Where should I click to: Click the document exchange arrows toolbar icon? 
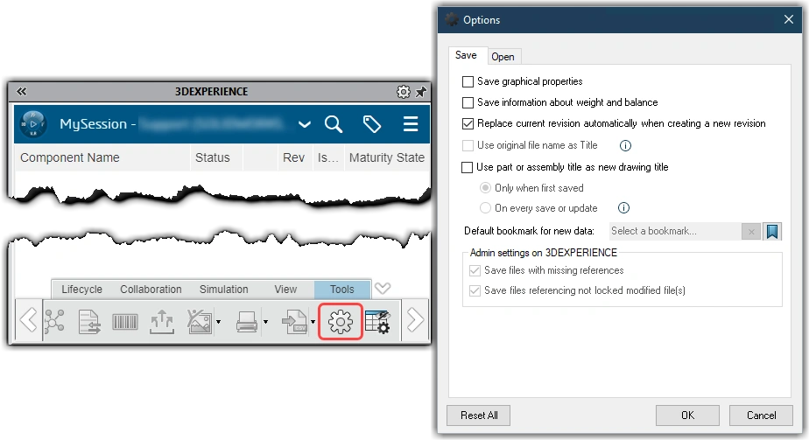pyautogui.click(x=89, y=322)
